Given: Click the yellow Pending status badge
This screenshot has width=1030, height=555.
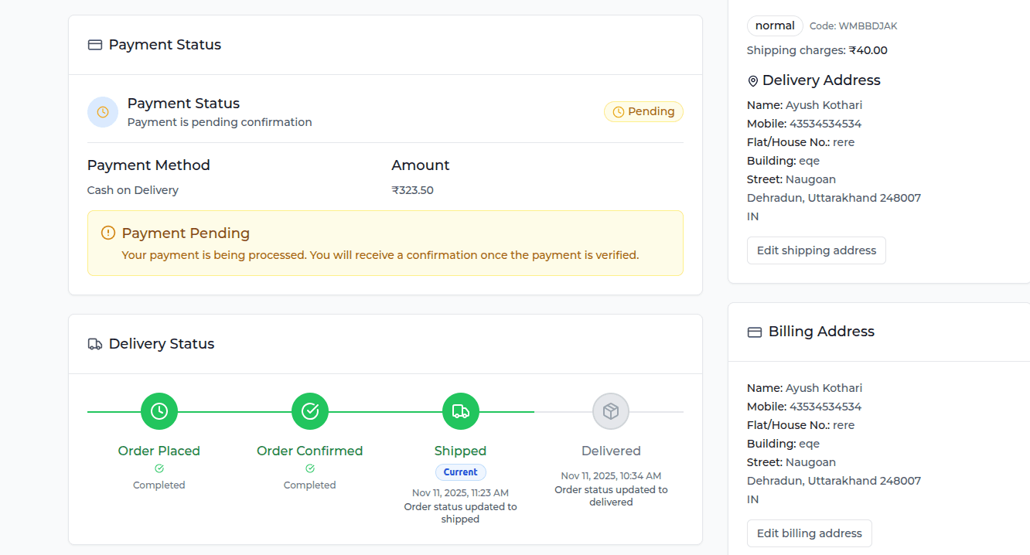Looking at the screenshot, I should pos(643,112).
